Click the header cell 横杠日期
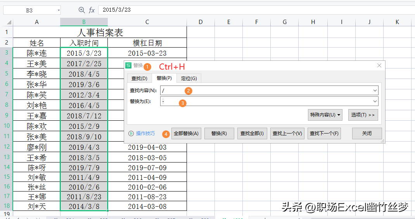415x219 pixels. pyautogui.click(x=147, y=43)
